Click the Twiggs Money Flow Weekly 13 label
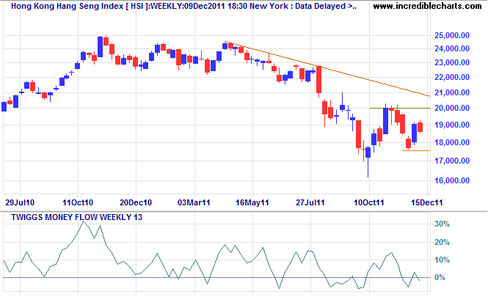The width and height of the screenshot is (488, 297). [76, 217]
